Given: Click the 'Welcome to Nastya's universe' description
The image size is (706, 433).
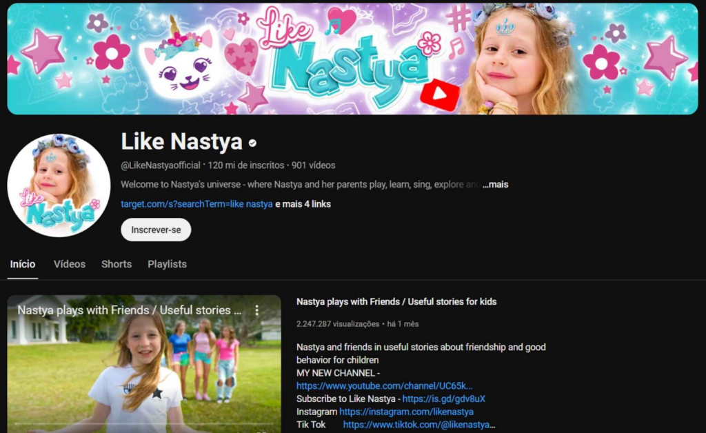Looking at the screenshot, I should [x=301, y=185].
